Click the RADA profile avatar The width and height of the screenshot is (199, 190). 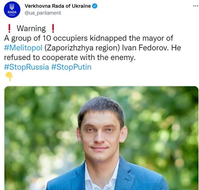[x=12, y=10]
